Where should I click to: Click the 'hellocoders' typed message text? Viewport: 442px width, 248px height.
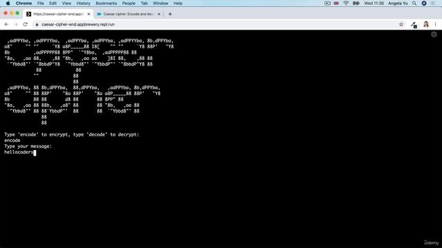(x=19, y=152)
